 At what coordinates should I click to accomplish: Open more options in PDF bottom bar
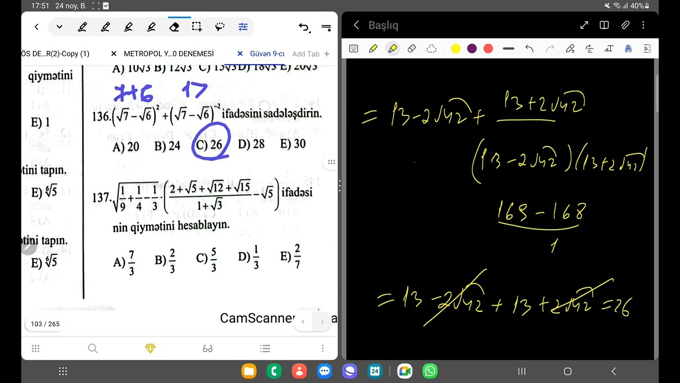click(322, 348)
